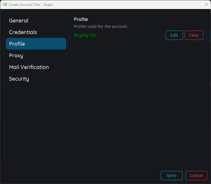
Task: Click the Profile section heading
Action: point(81,19)
